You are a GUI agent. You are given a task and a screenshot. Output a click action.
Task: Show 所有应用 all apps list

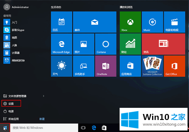(x=11, y=119)
